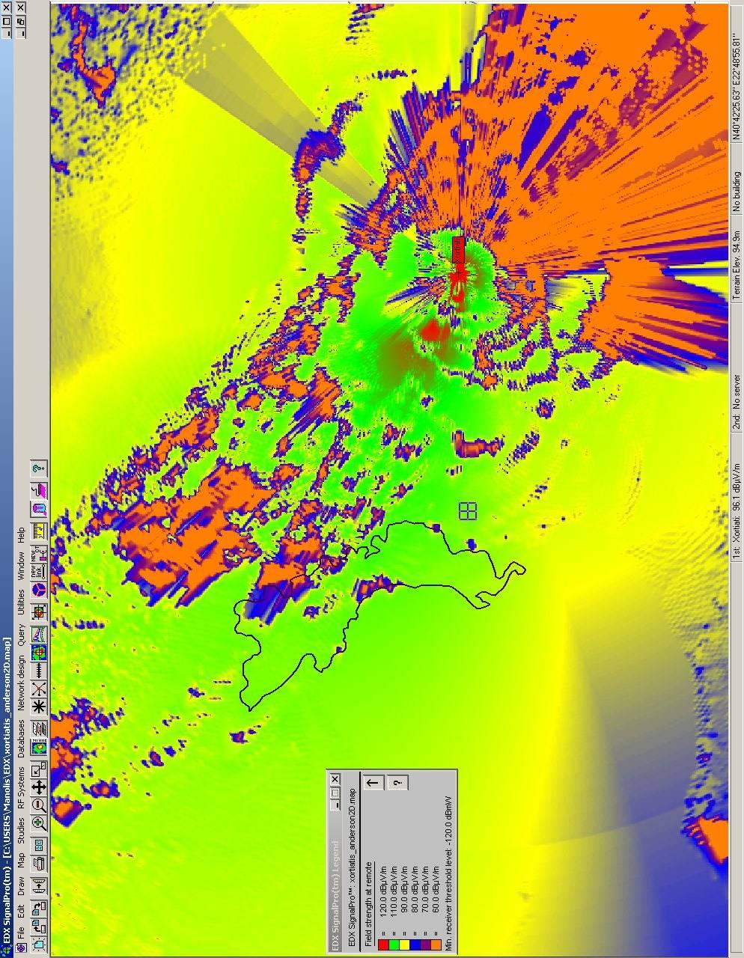This screenshot has height=958, width=744.
Task: Click the orange 60.0 dBµV/m legend swatch
Action: pyautogui.click(x=435, y=945)
